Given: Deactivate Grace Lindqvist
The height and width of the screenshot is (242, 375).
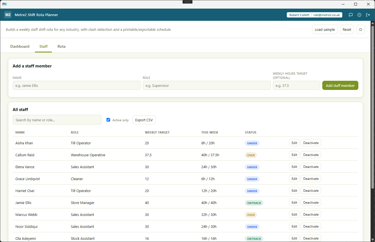Looking at the screenshot, I should coord(311,179).
